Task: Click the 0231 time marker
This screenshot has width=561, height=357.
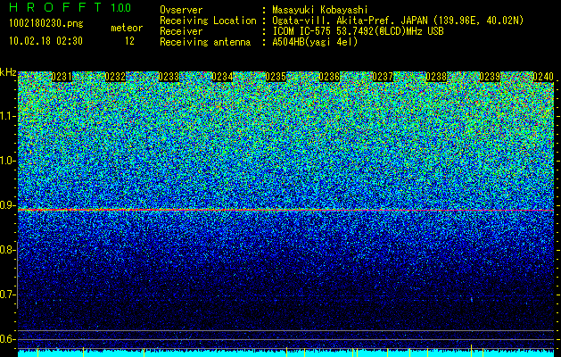Action: point(62,77)
